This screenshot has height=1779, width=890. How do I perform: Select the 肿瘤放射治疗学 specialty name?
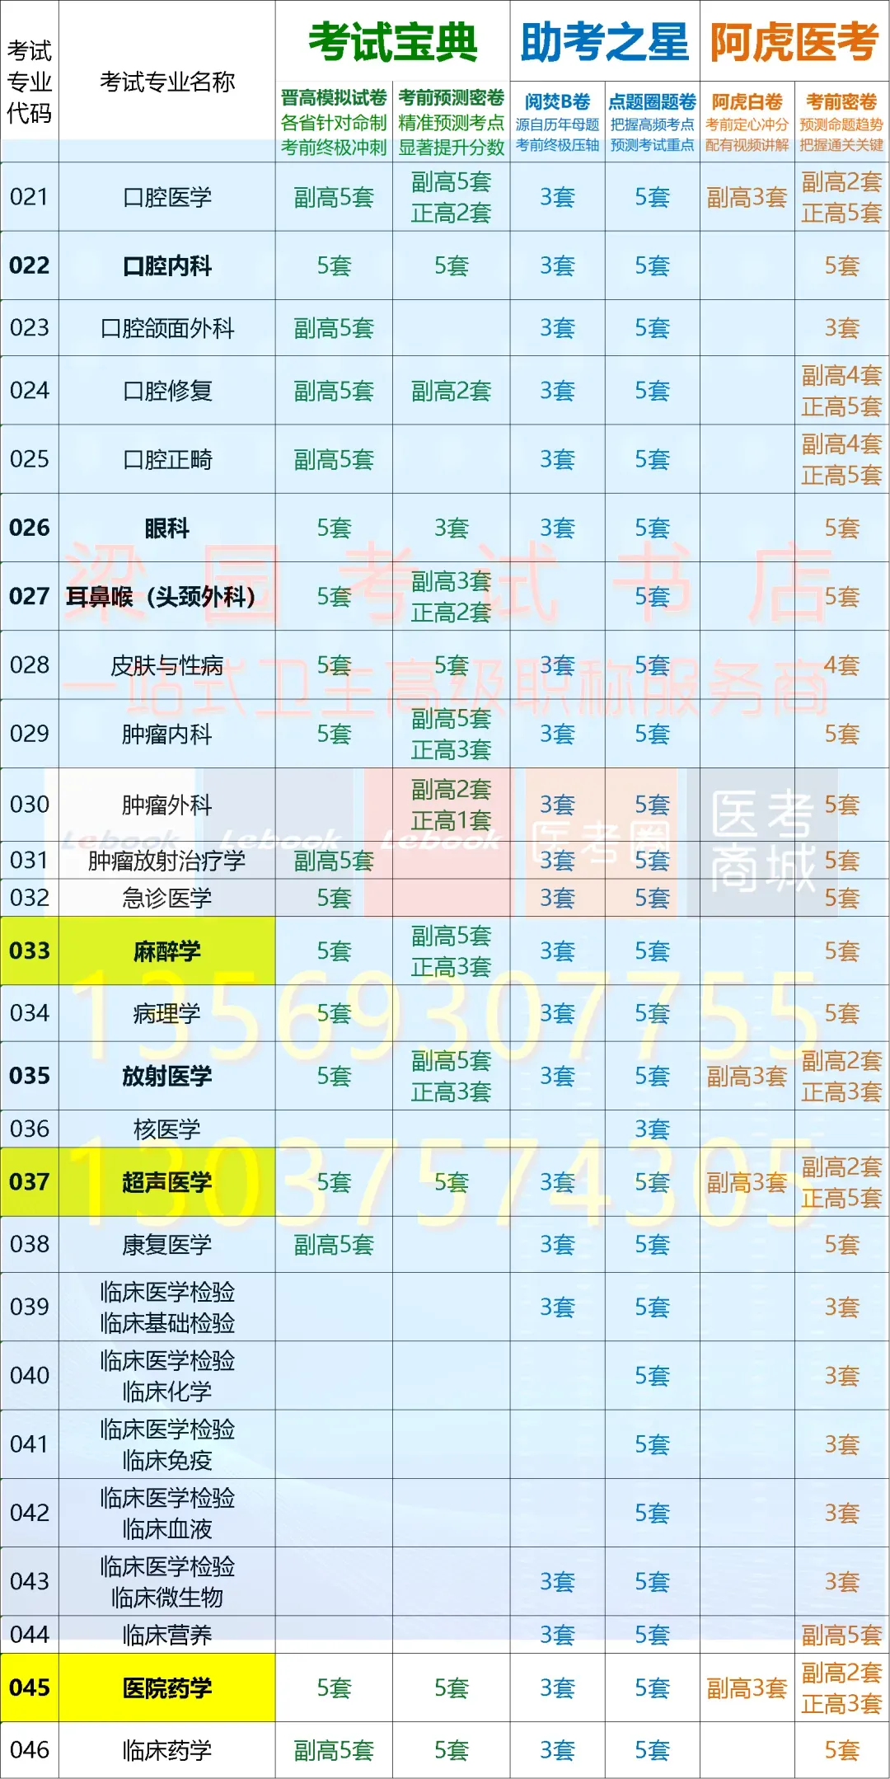click(x=167, y=861)
